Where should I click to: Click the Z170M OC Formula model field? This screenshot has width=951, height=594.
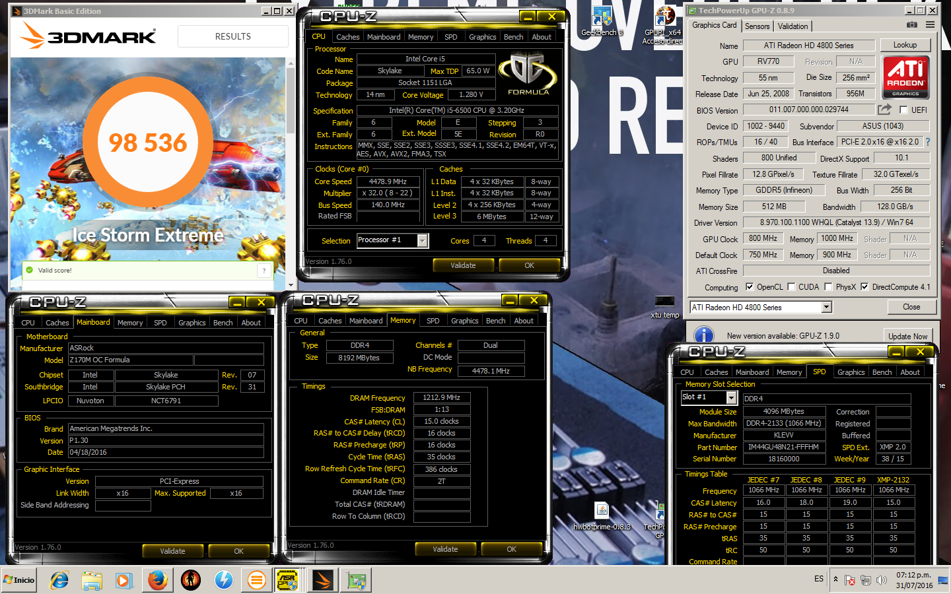(130, 360)
